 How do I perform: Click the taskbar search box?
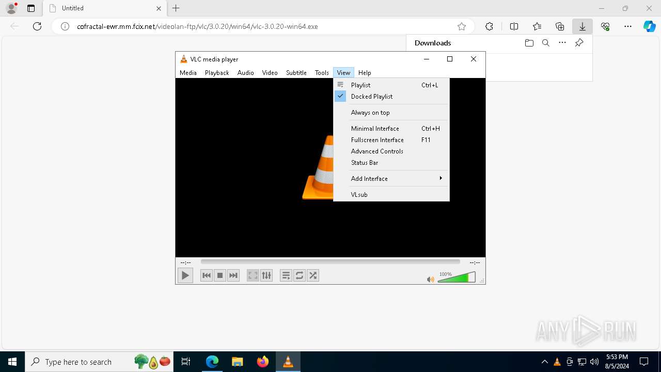[99, 362]
